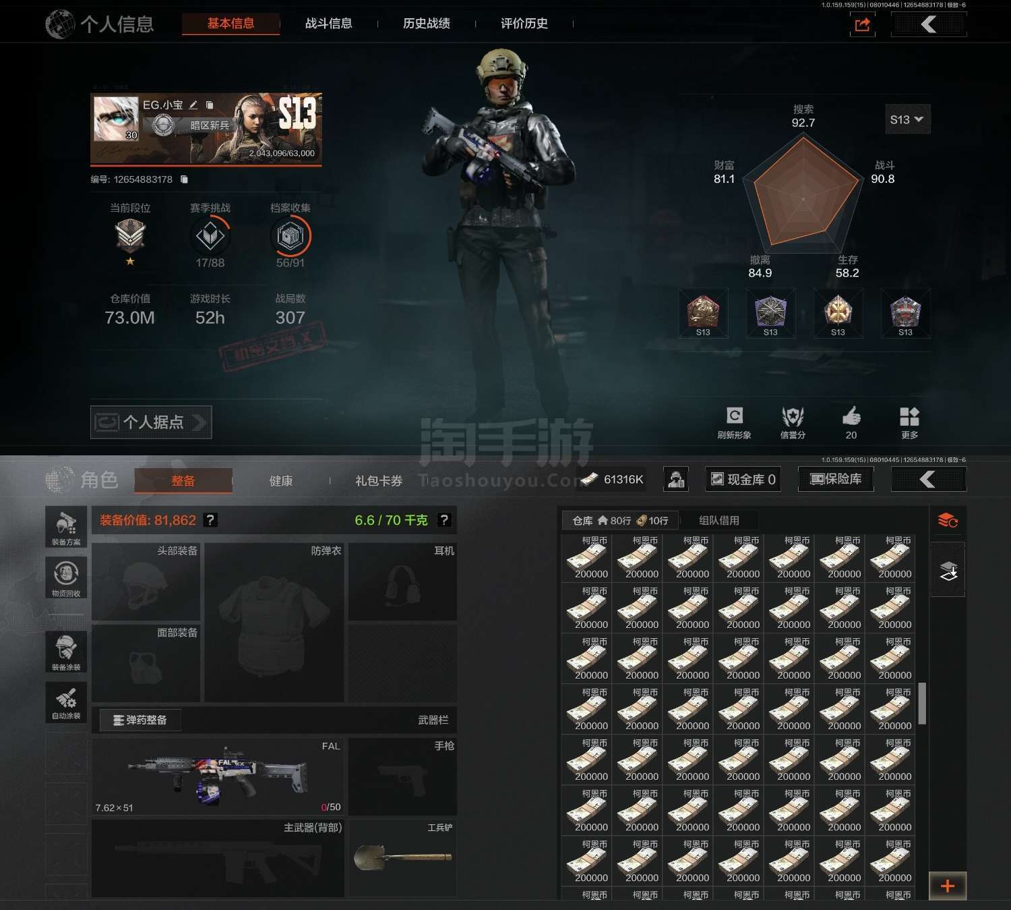Select the equipped FAL weapon slot
The width and height of the screenshot is (1011, 910).
coord(218,777)
